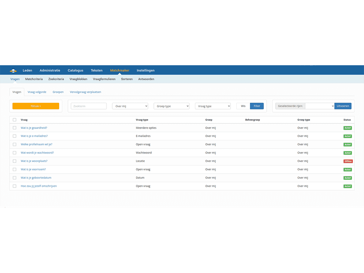Click into the Zoekterm search field
The image size is (364, 273).
pos(89,106)
